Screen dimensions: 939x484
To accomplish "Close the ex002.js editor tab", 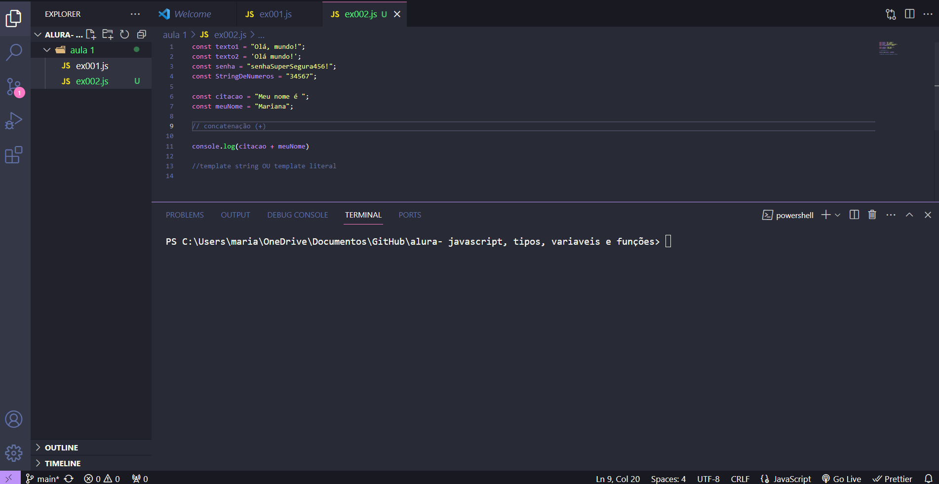I will pyautogui.click(x=397, y=14).
